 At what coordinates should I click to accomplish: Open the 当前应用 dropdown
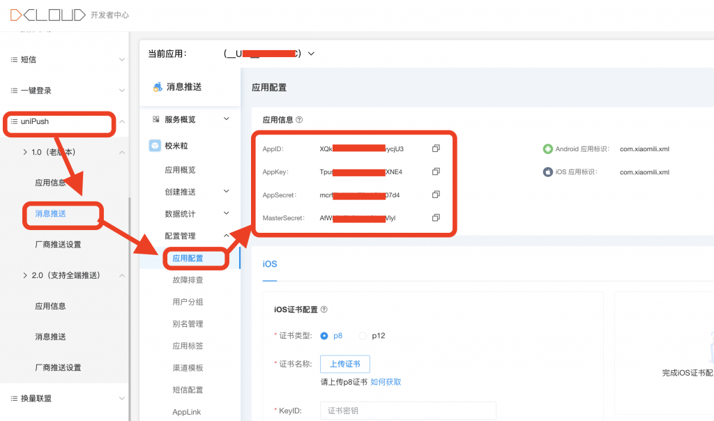click(x=311, y=54)
